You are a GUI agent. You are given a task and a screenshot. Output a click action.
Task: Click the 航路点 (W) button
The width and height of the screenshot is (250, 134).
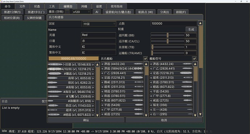(145, 12)
